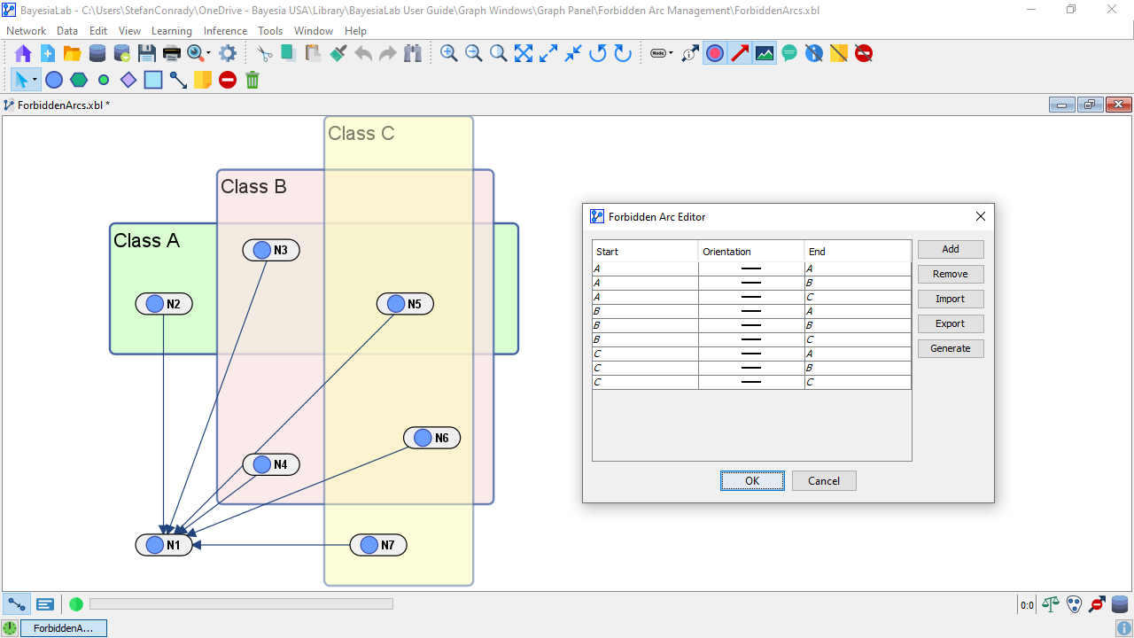The height and width of the screenshot is (638, 1134).
Task: Create a new network with the plus-document icon
Action: click(48, 53)
